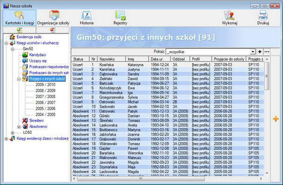Image resolution: width=283 pixels, height=185 pixels.
Task: Click the table's horizontal scrollbar thumb
Action: tap(141, 178)
